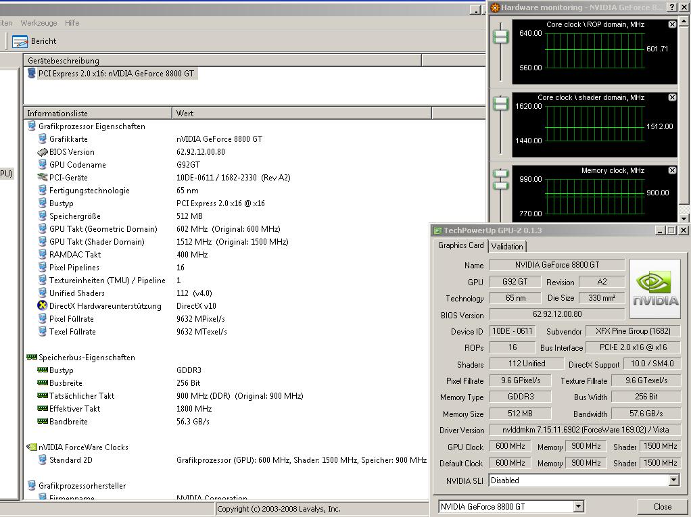Click the RivaTuner icon in Hardware monitoring title
Viewport: 691px width, 517px height.
(x=495, y=7)
